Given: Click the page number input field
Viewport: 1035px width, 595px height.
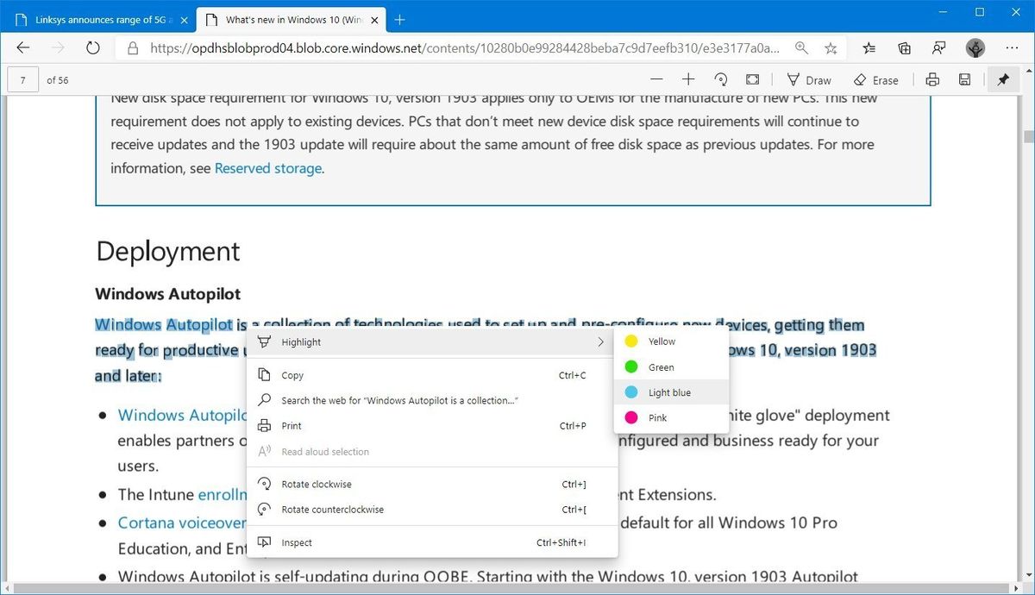Looking at the screenshot, I should click(22, 78).
